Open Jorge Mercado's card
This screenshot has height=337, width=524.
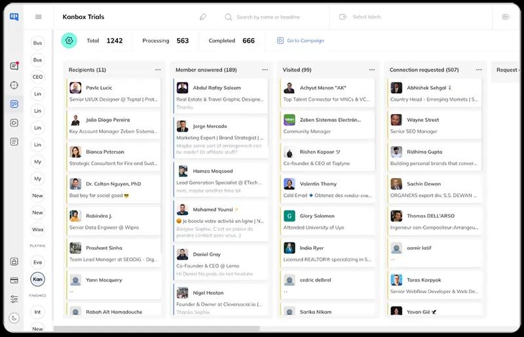[221, 138]
